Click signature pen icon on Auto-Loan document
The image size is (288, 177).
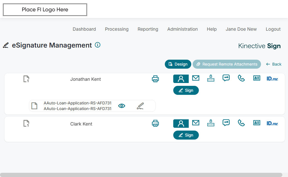click(x=140, y=106)
